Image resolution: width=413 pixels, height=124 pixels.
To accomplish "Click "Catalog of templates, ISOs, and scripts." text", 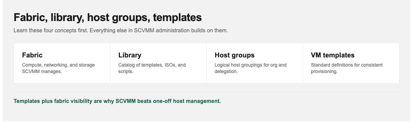I will pos(152,68).
